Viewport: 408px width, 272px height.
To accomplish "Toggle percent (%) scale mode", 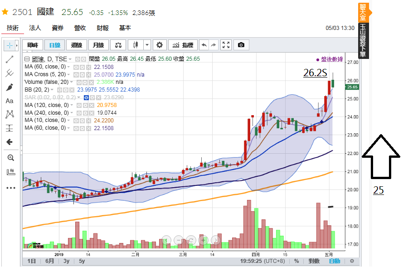I will (296, 261).
